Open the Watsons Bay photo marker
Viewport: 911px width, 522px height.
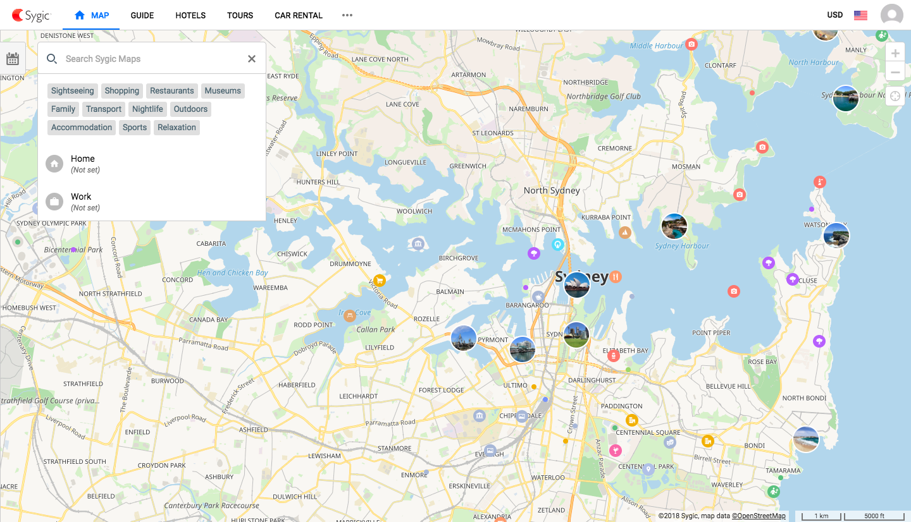pyautogui.click(x=836, y=235)
